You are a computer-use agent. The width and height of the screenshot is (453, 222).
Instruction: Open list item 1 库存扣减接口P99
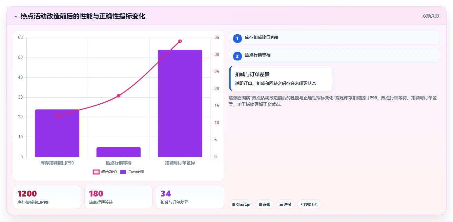pos(334,37)
